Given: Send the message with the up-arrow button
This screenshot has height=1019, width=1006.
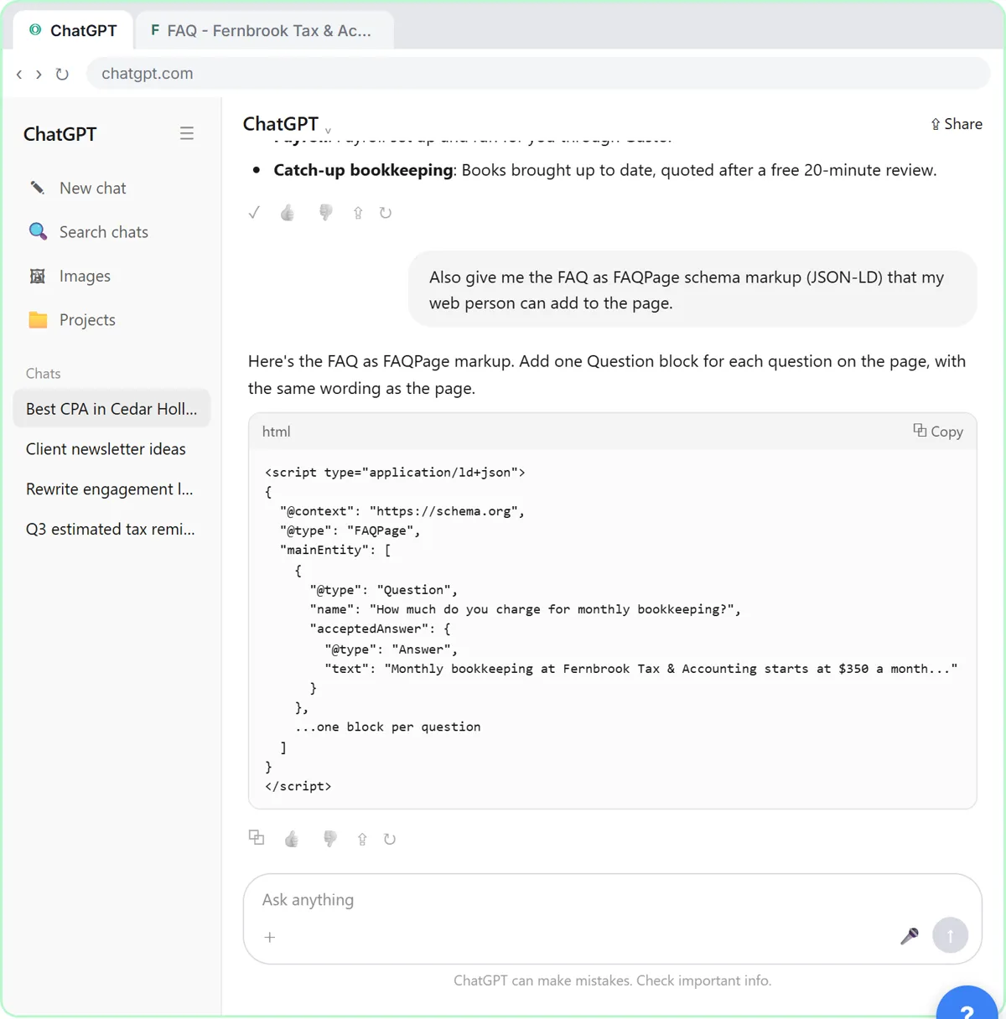Looking at the screenshot, I should coord(951,935).
